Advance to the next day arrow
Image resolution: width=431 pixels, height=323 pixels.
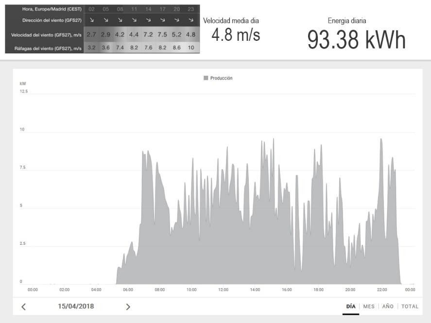pos(128,306)
